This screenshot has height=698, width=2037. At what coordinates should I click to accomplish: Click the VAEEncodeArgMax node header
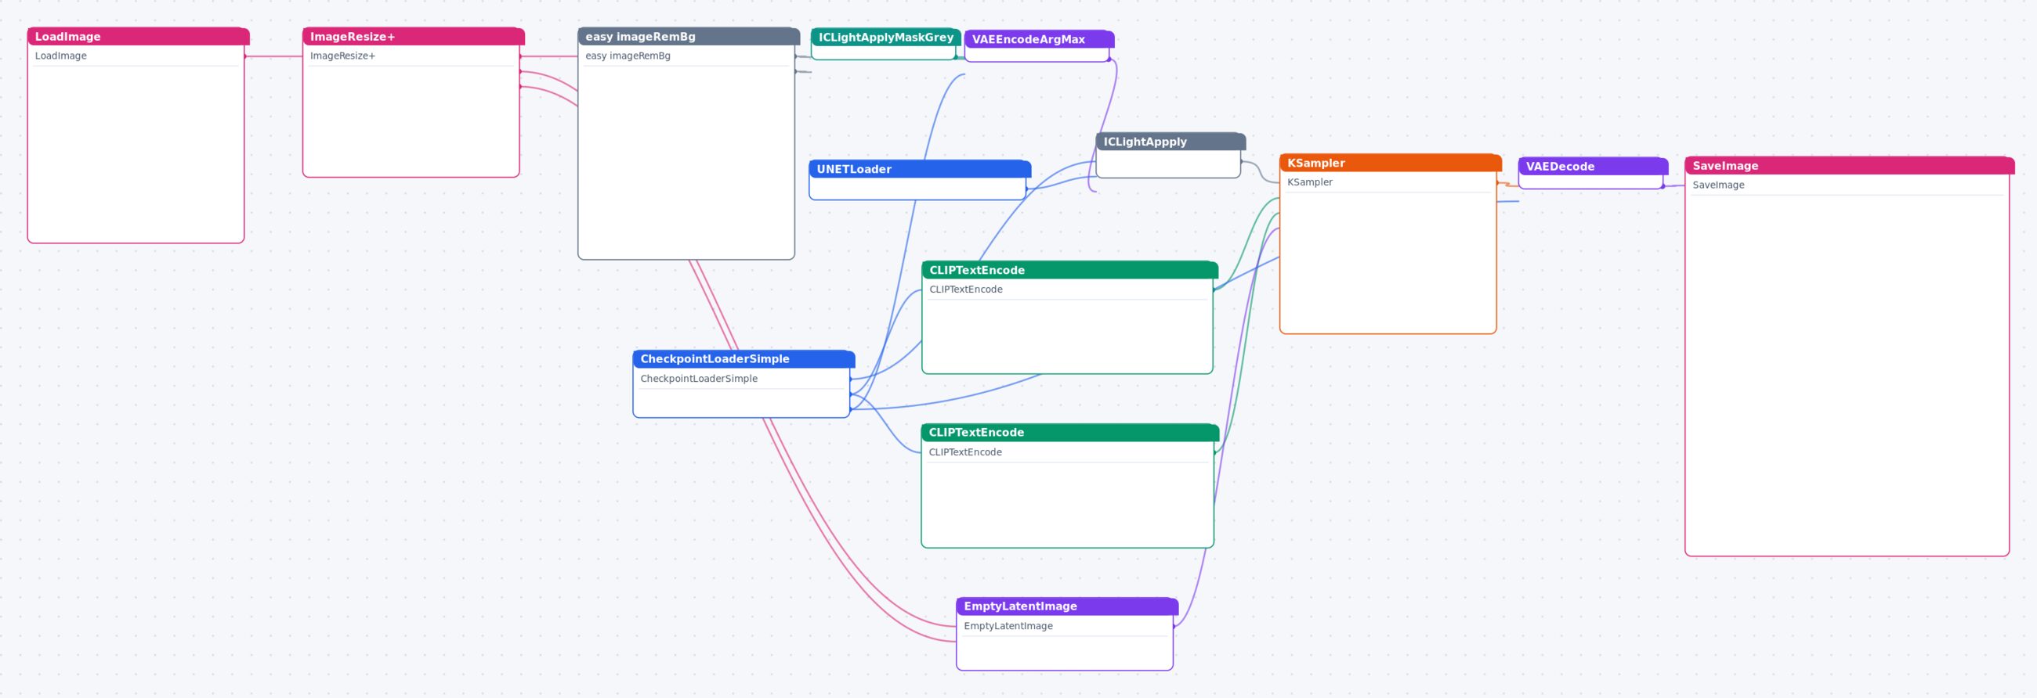point(1039,39)
